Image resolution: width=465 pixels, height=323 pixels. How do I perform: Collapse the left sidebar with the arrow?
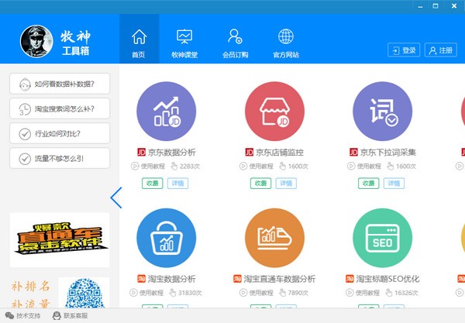coord(116,198)
